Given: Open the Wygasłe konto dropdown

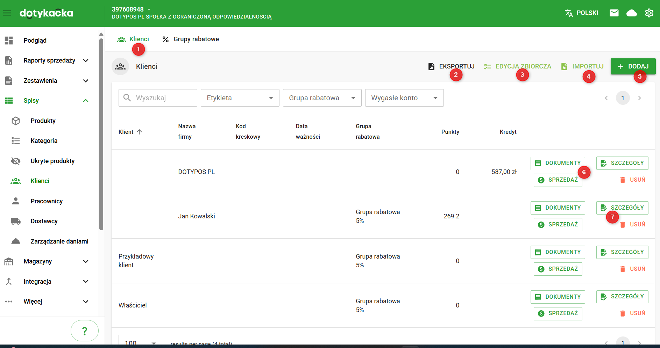Looking at the screenshot, I should pyautogui.click(x=404, y=98).
